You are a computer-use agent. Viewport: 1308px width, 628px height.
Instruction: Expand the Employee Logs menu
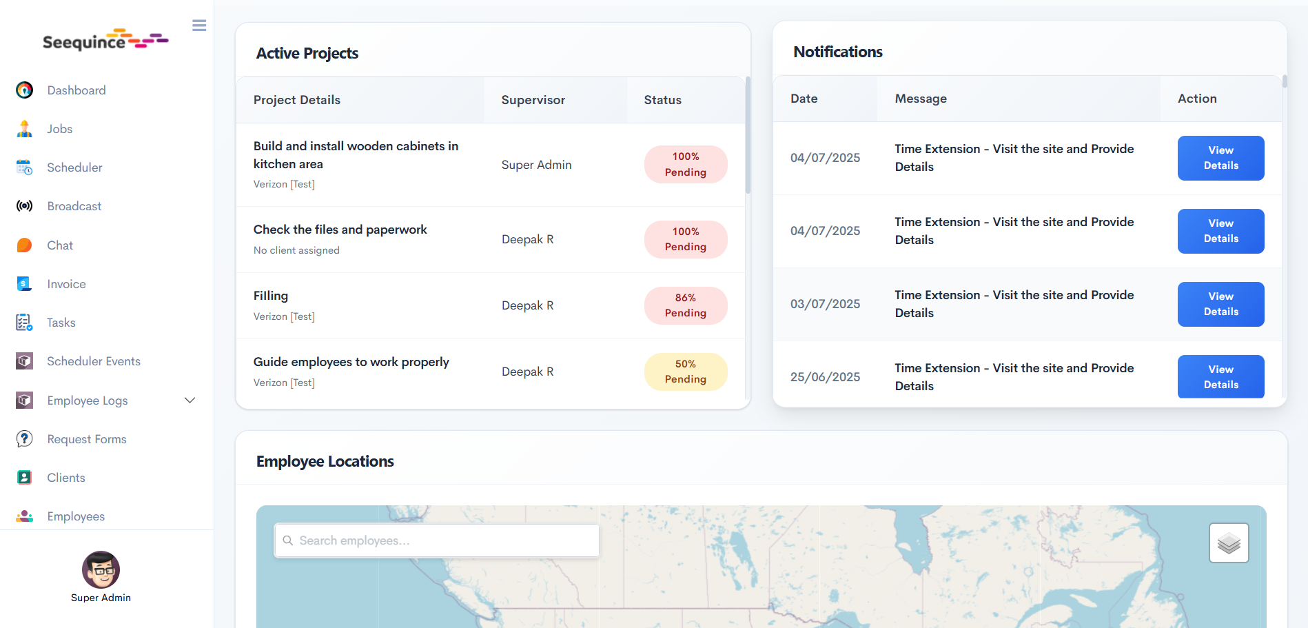pyautogui.click(x=190, y=400)
